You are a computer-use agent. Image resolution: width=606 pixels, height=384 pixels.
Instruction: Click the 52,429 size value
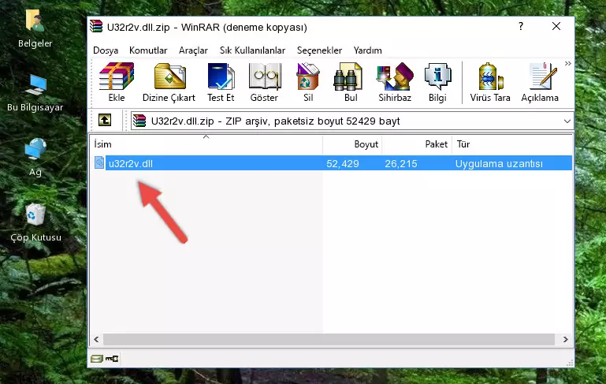point(343,163)
